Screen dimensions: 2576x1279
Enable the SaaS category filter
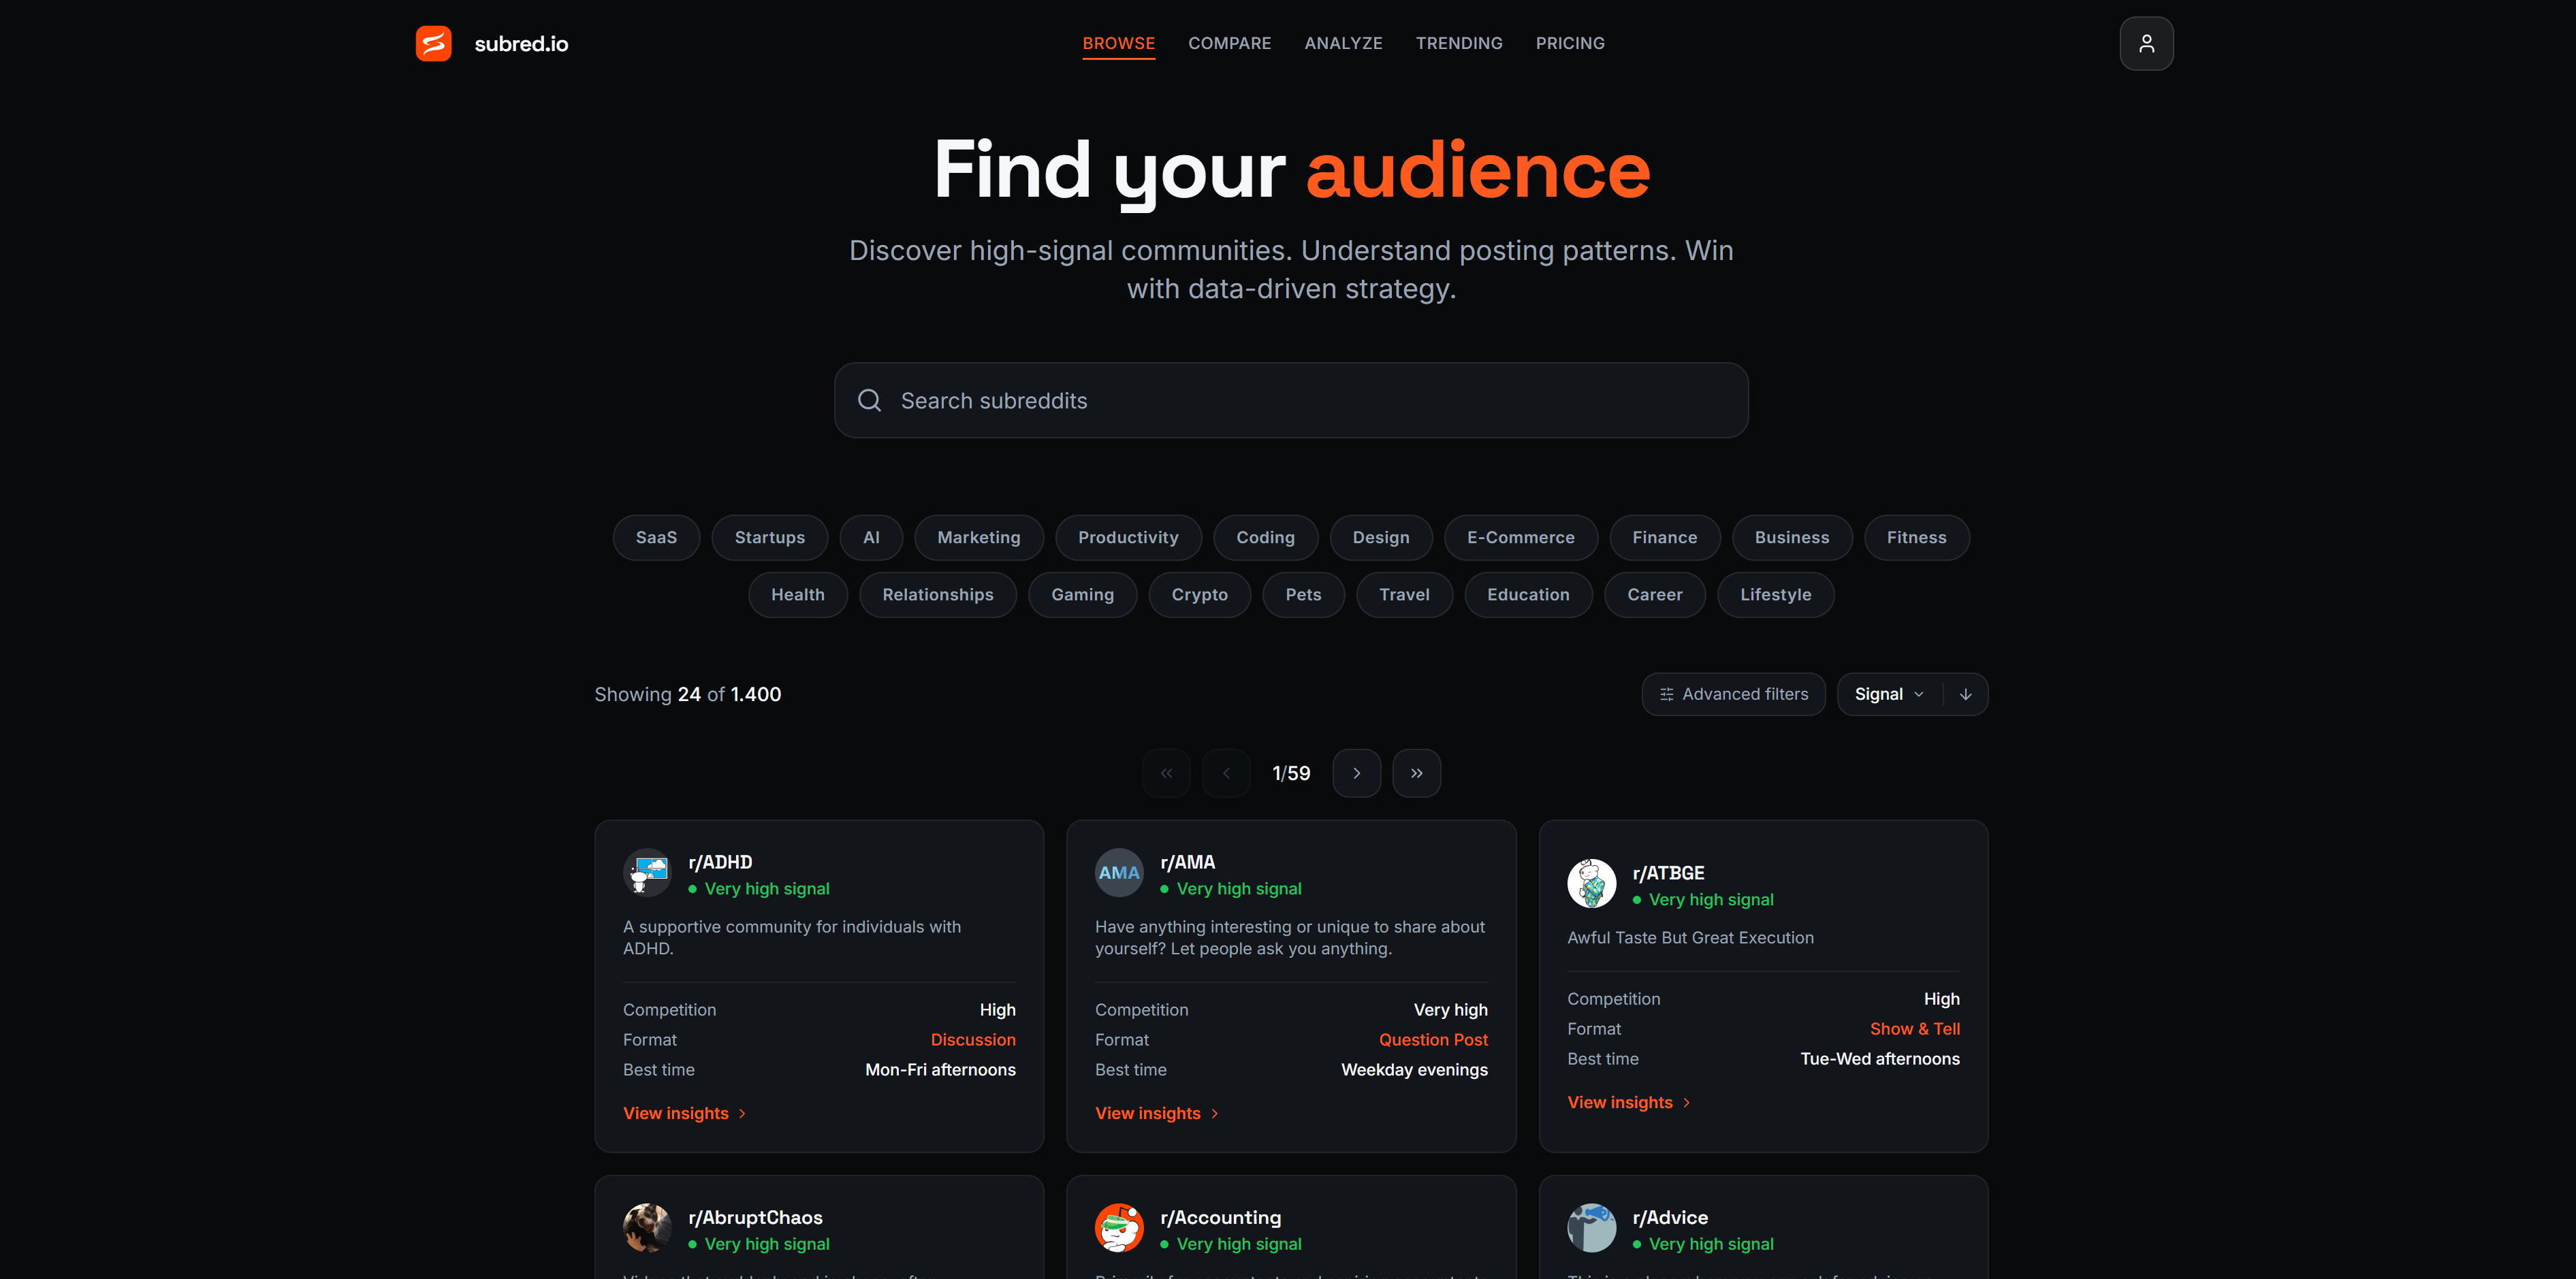click(x=655, y=537)
